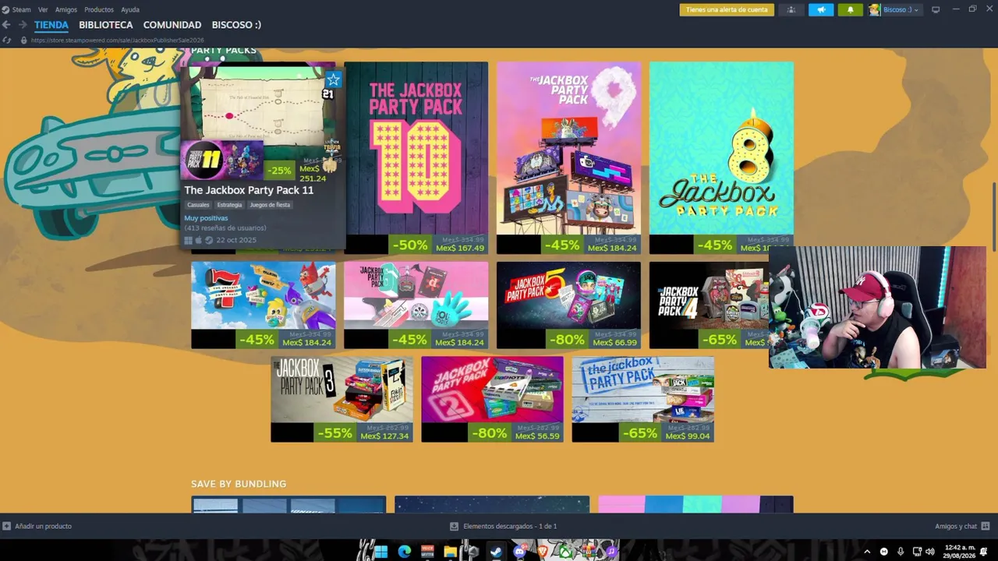This screenshot has width=998, height=561.
Task: Click the Party Pack 5 -80% discount badge
Action: pyautogui.click(x=566, y=340)
